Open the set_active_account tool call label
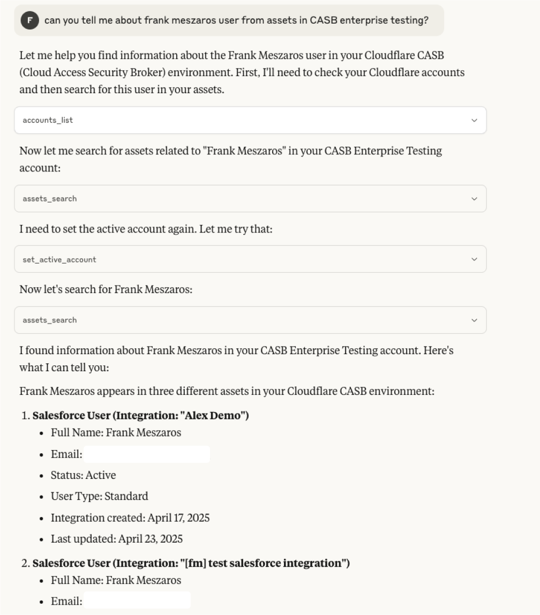The height and width of the screenshot is (615, 540). pyautogui.click(x=59, y=259)
